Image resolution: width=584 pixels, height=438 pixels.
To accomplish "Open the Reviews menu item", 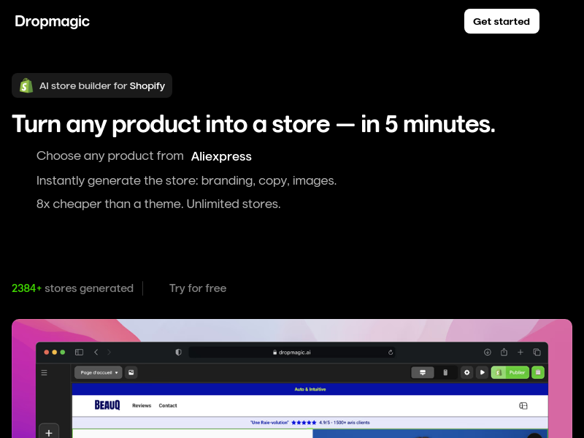I will pyautogui.click(x=142, y=405).
